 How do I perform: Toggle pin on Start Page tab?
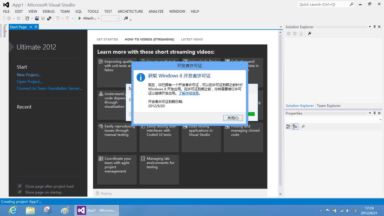[31, 27]
